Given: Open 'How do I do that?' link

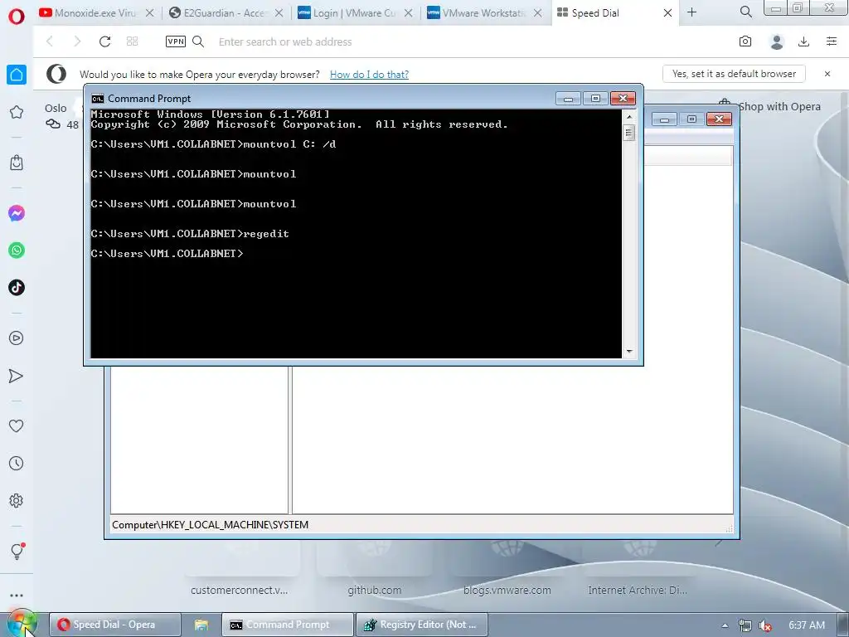Looking at the screenshot, I should click(x=369, y=74).
